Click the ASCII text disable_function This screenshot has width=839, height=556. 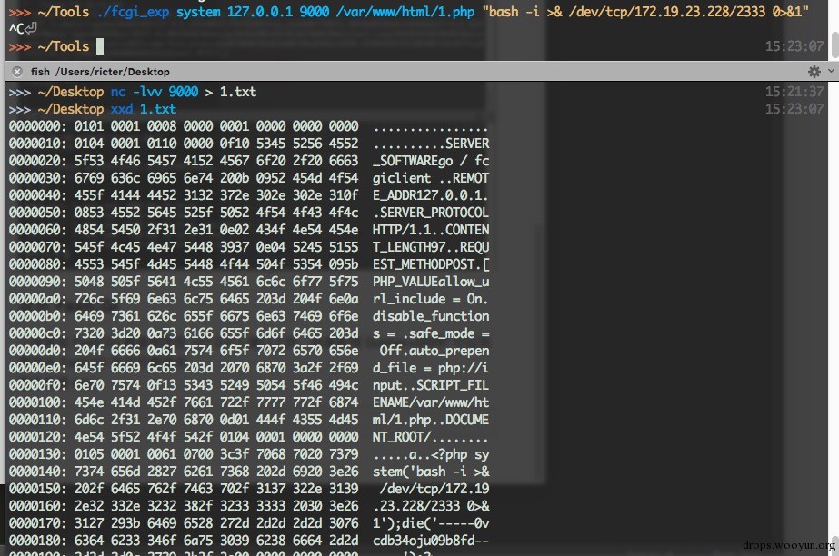[431, 316]
